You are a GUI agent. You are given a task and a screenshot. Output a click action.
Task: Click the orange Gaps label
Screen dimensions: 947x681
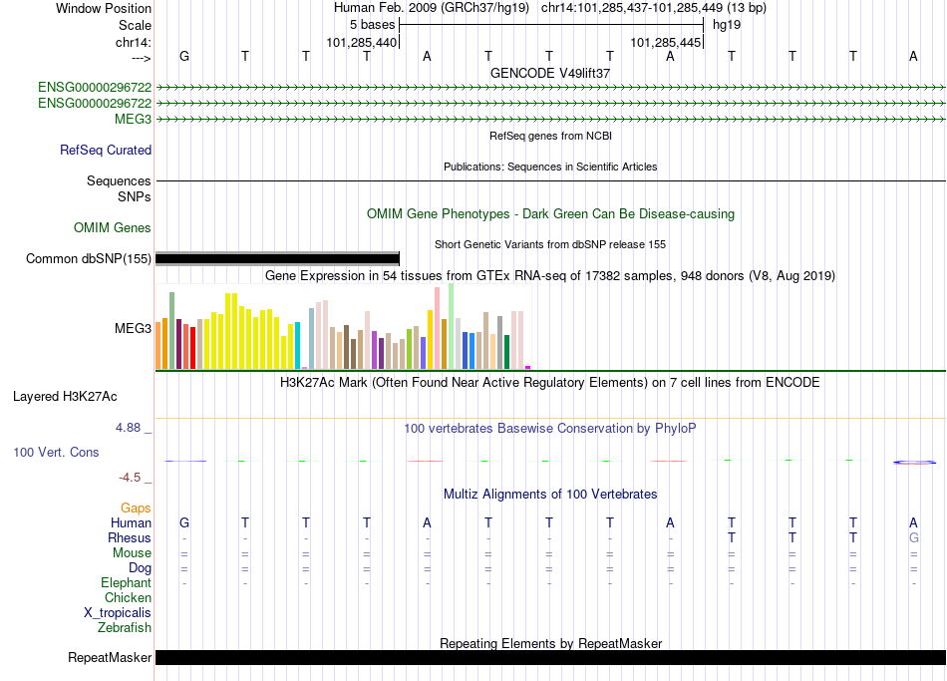pyautogui.click(x=136, y=509)
